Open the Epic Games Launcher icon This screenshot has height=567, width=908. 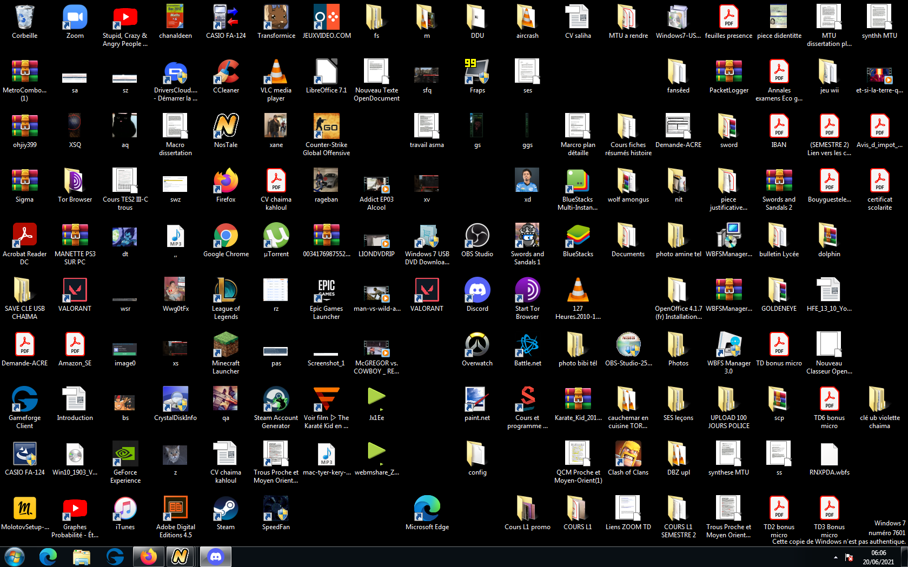point(326,298)
